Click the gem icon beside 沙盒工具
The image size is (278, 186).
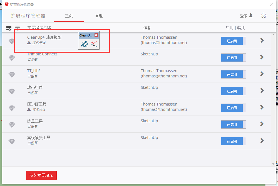click(12, 125)
